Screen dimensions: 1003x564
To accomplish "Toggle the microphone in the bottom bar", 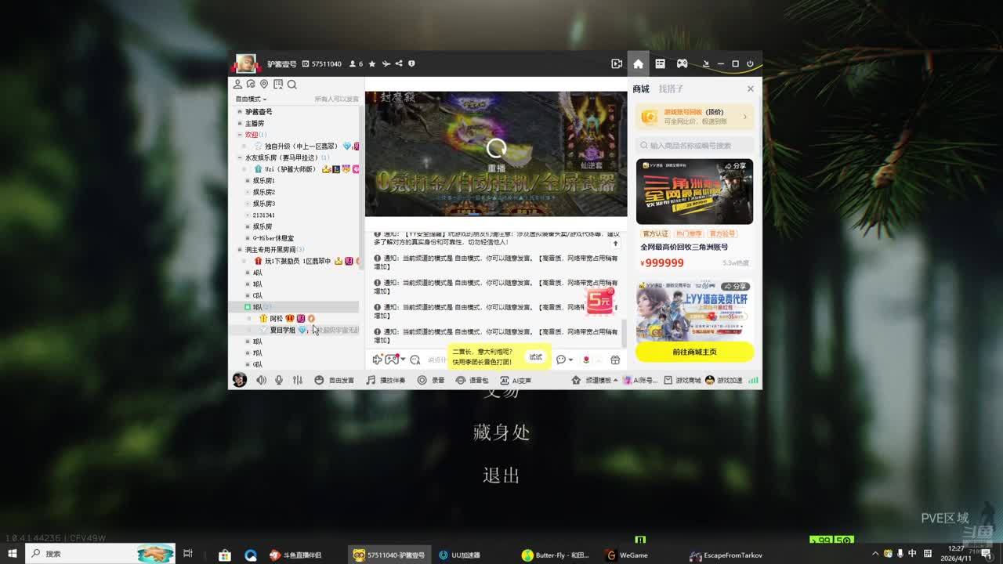I will (x=279, y=380).
